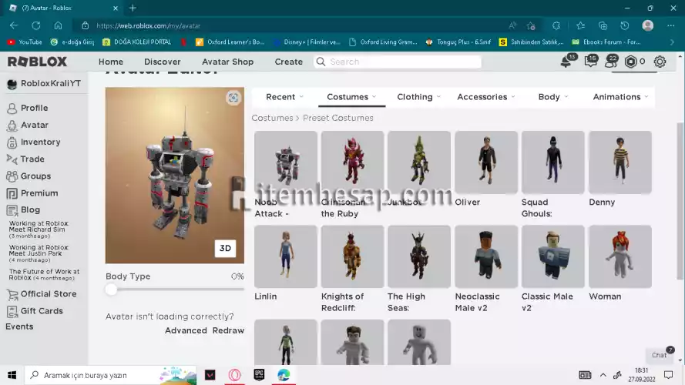Select the Oliver preset costume thumbnail
Image resolution: width=685 pixels, height=385 pixels.
486,162
